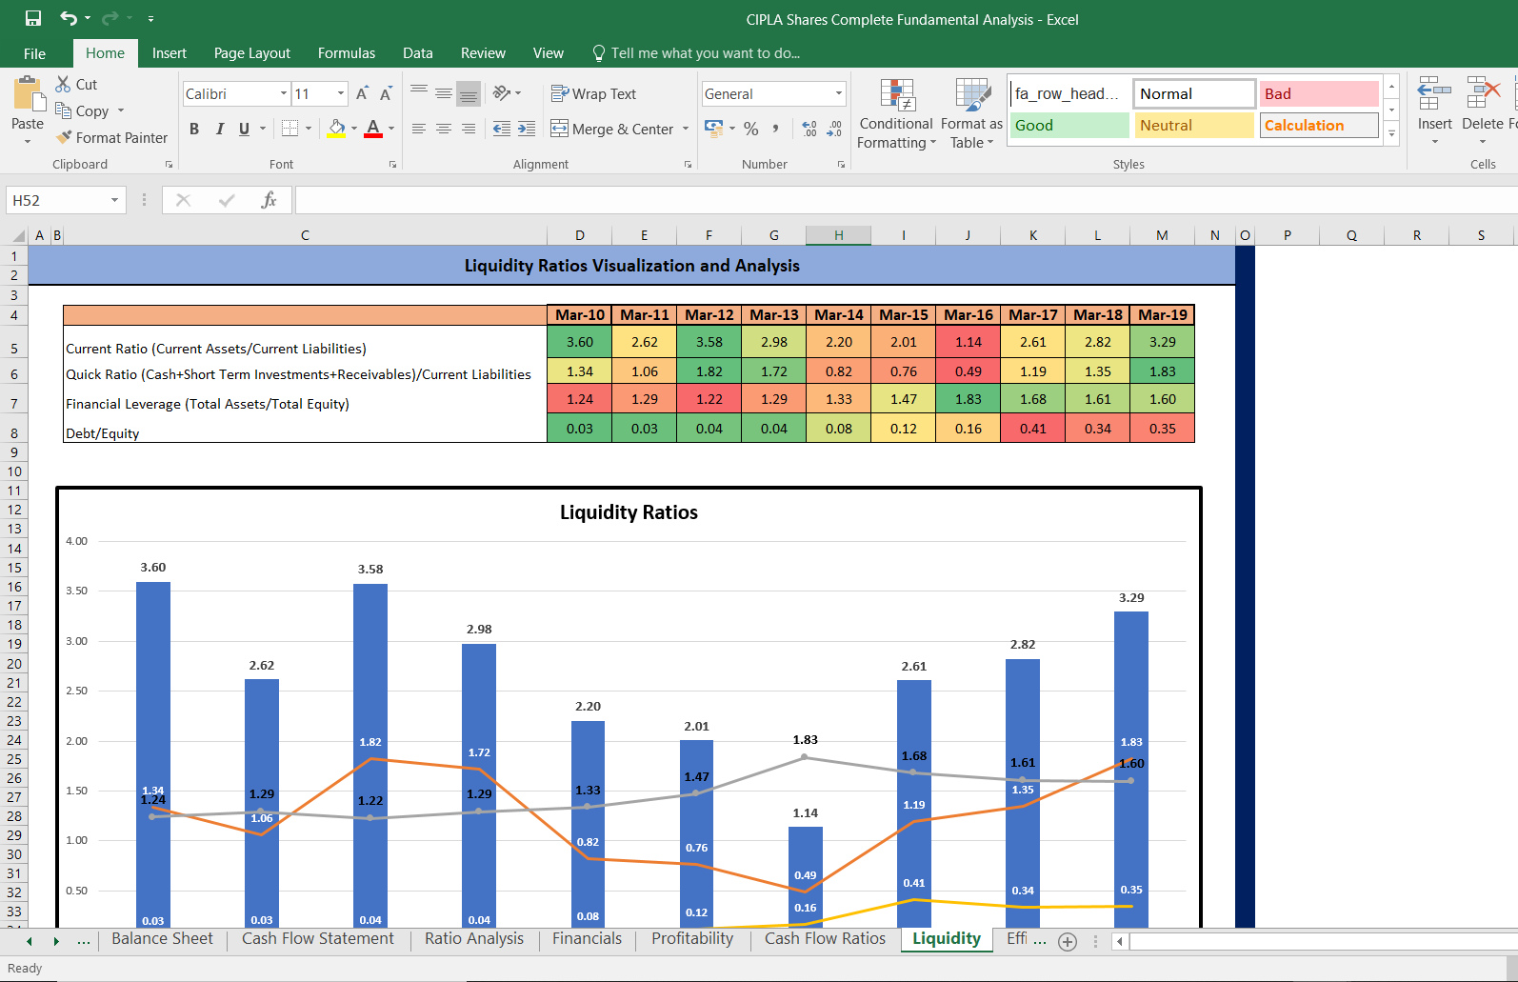Align text to the middle of cell
Screen dimensions: 1518x982
tap(444, 93)
